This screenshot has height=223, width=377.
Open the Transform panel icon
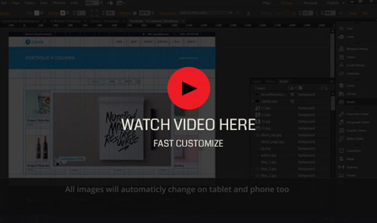point(341,151)
